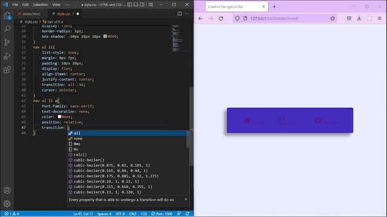Open the Source Control view

7,43
